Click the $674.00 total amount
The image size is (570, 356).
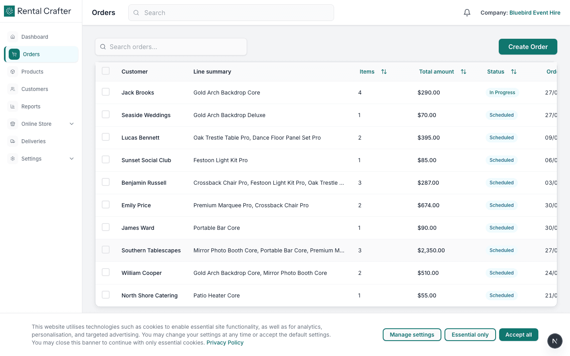pyautogui.click(x=428, y=205)
